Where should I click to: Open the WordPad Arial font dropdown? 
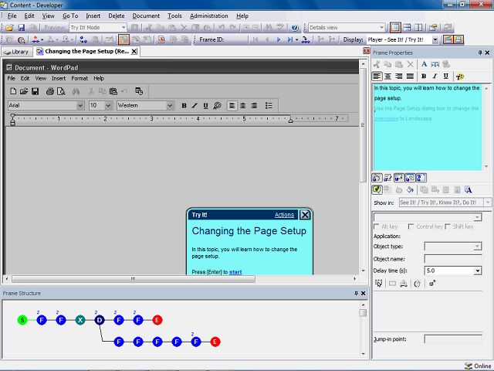point(80,105)
